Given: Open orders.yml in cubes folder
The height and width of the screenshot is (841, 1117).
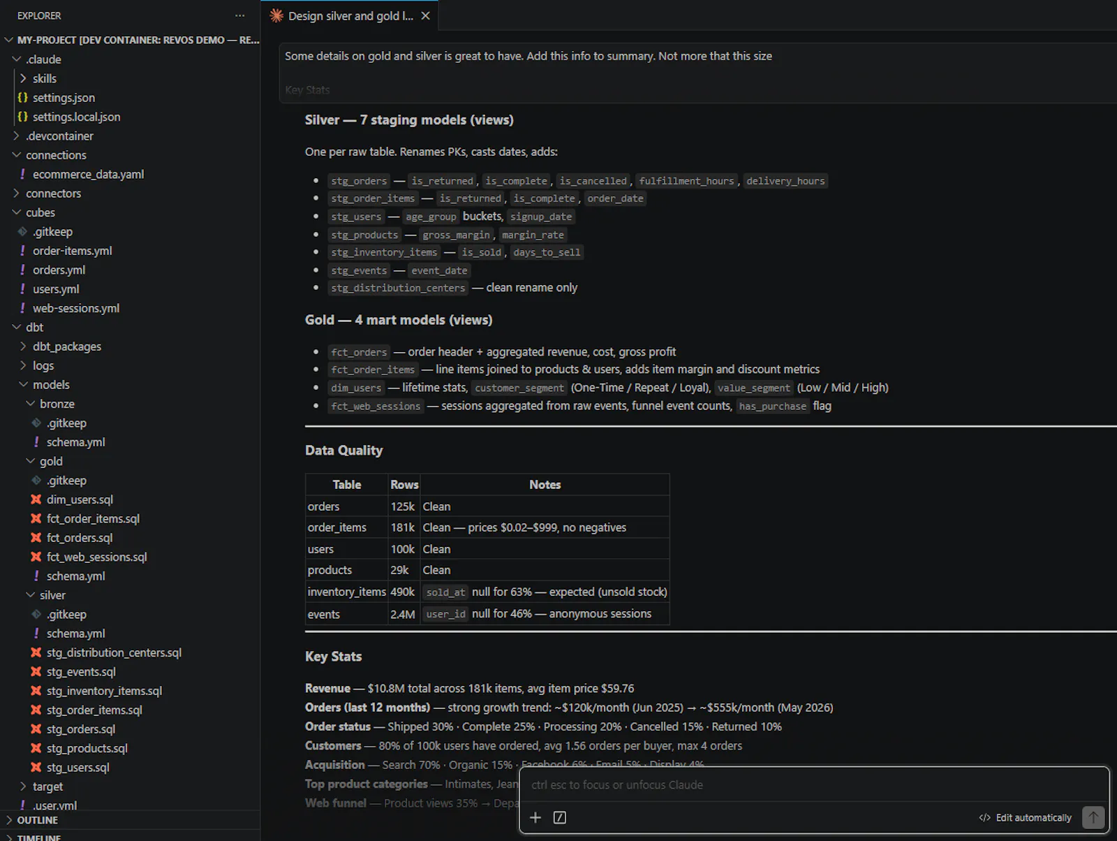Looking at the screenshot, I should pos(59,270).
